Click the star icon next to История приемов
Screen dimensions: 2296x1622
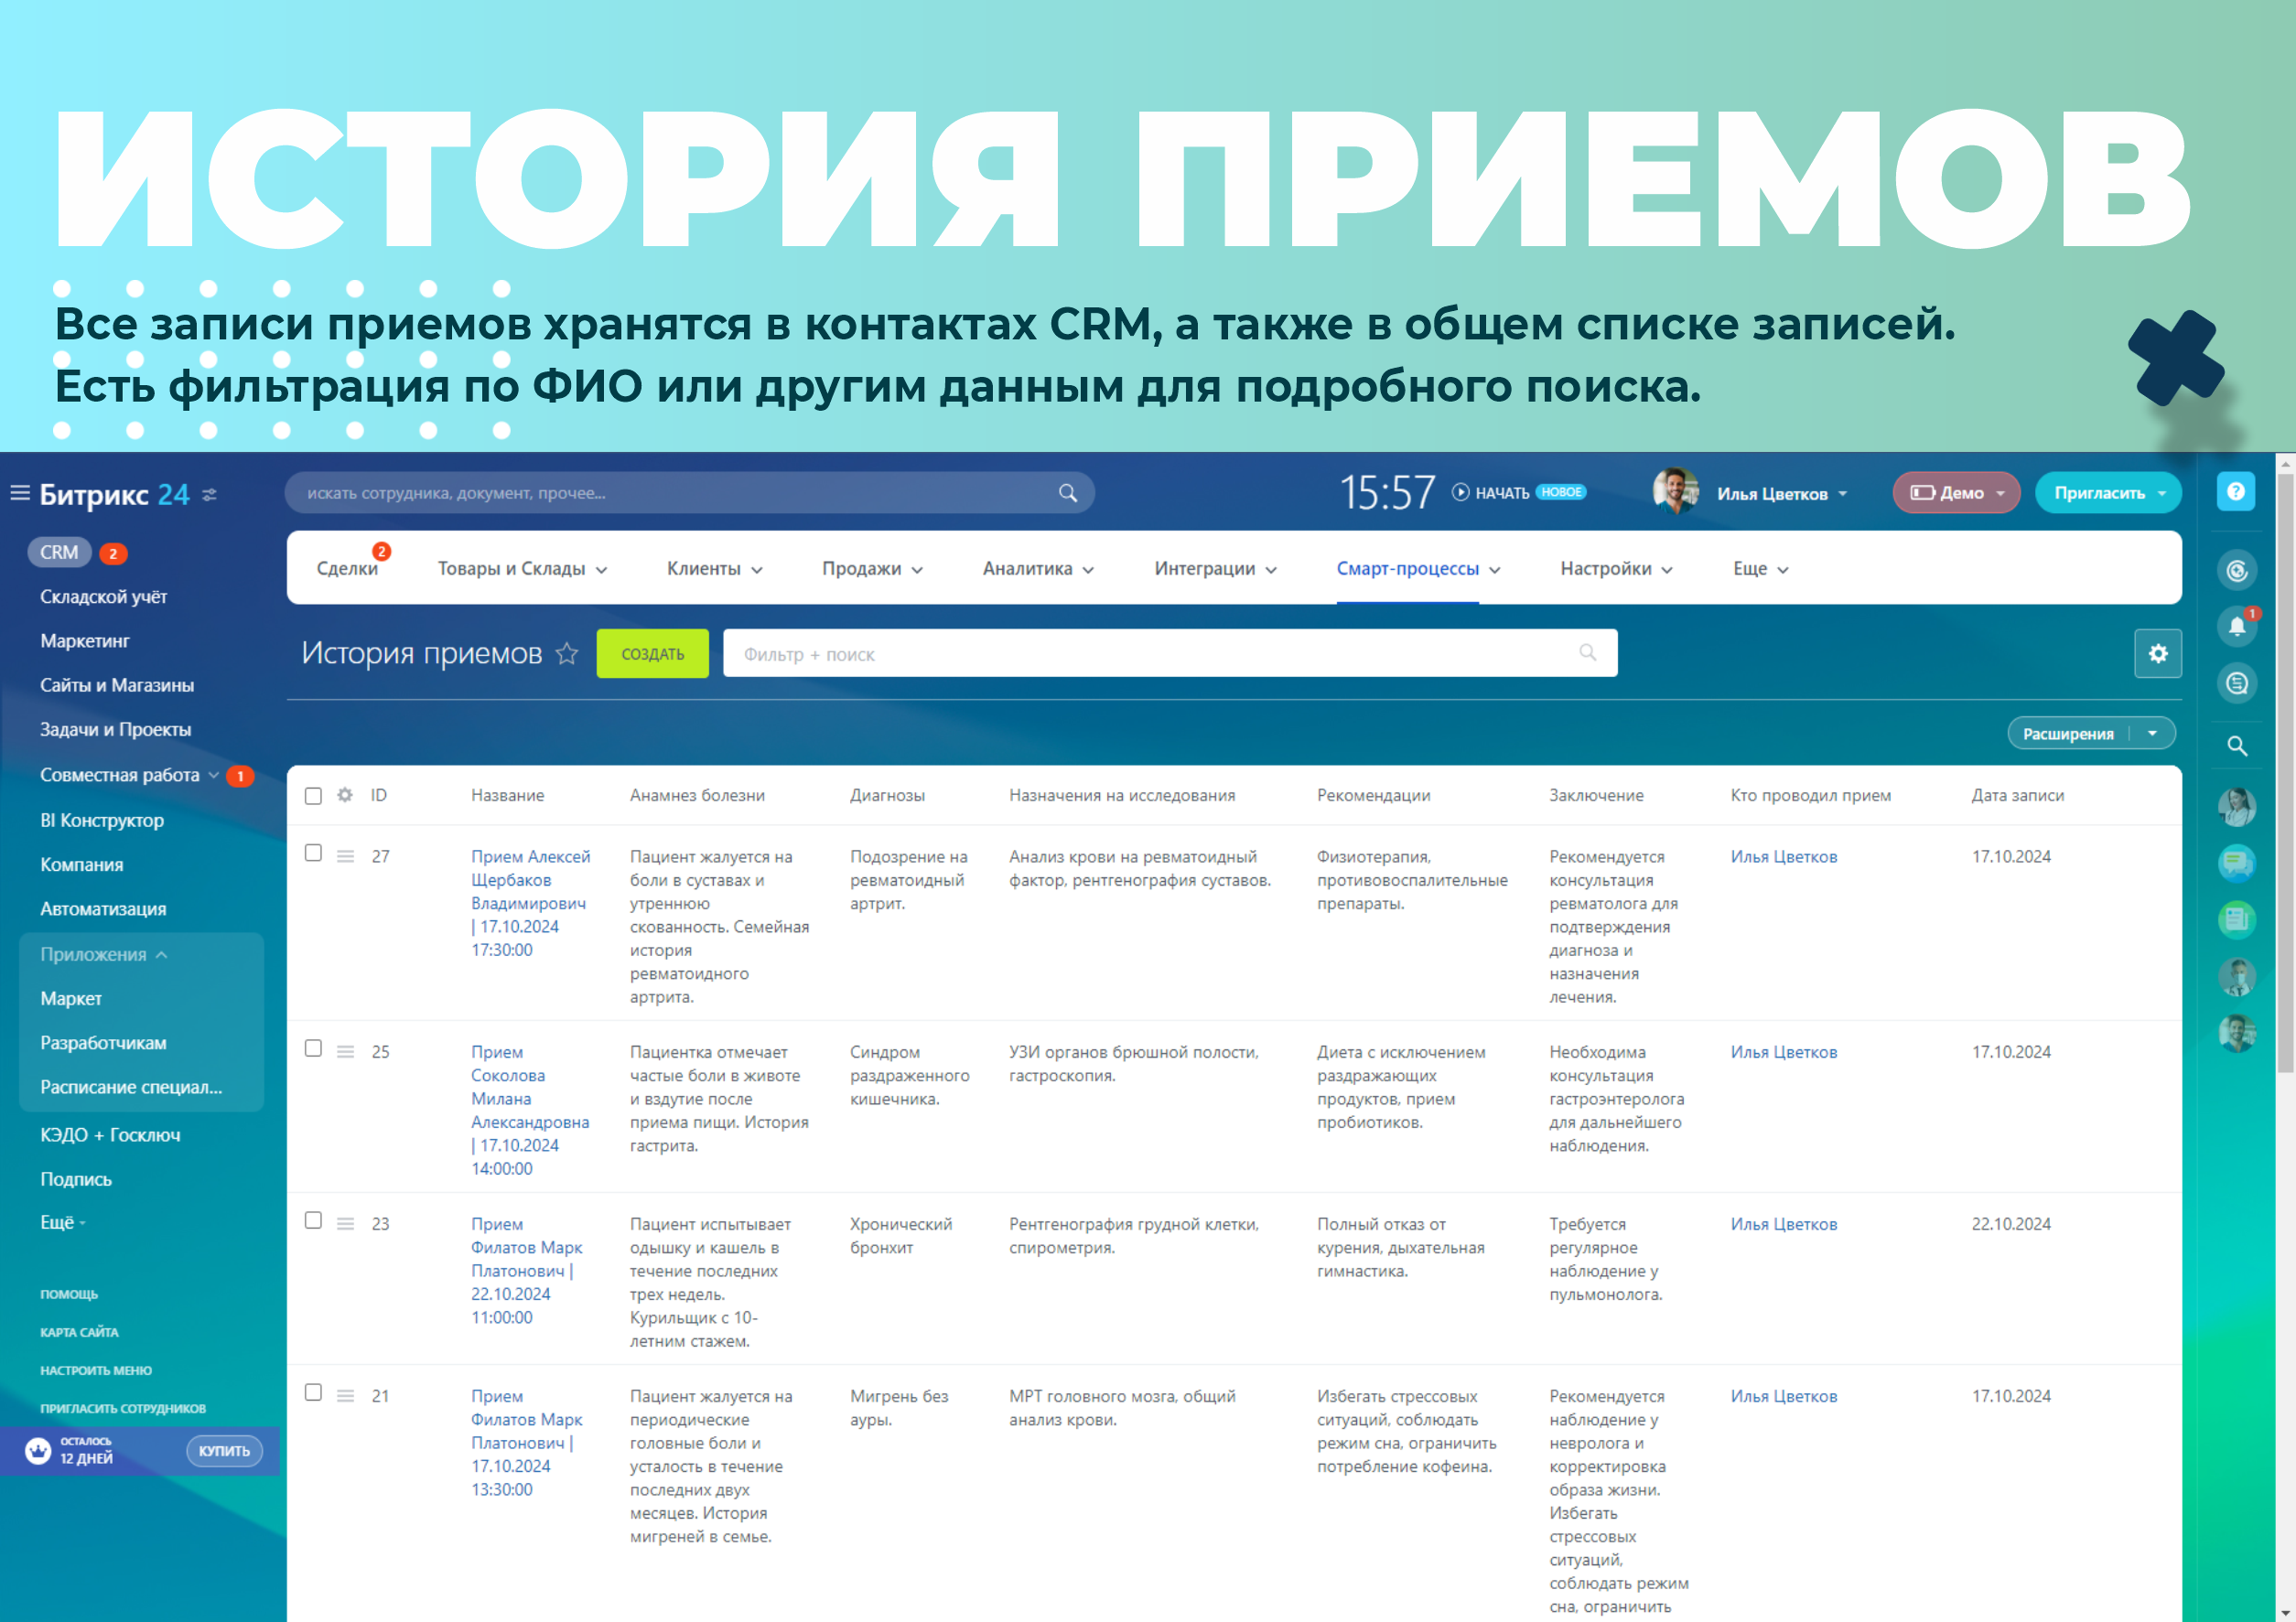(567, 654)
